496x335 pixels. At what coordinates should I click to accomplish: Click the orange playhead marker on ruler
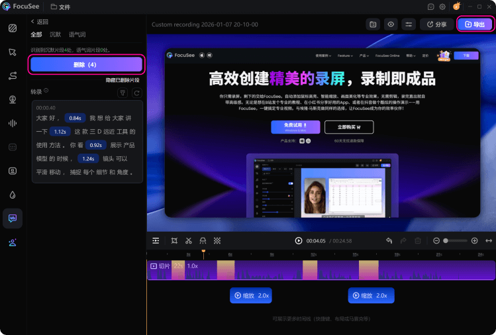tap(203, 251)
